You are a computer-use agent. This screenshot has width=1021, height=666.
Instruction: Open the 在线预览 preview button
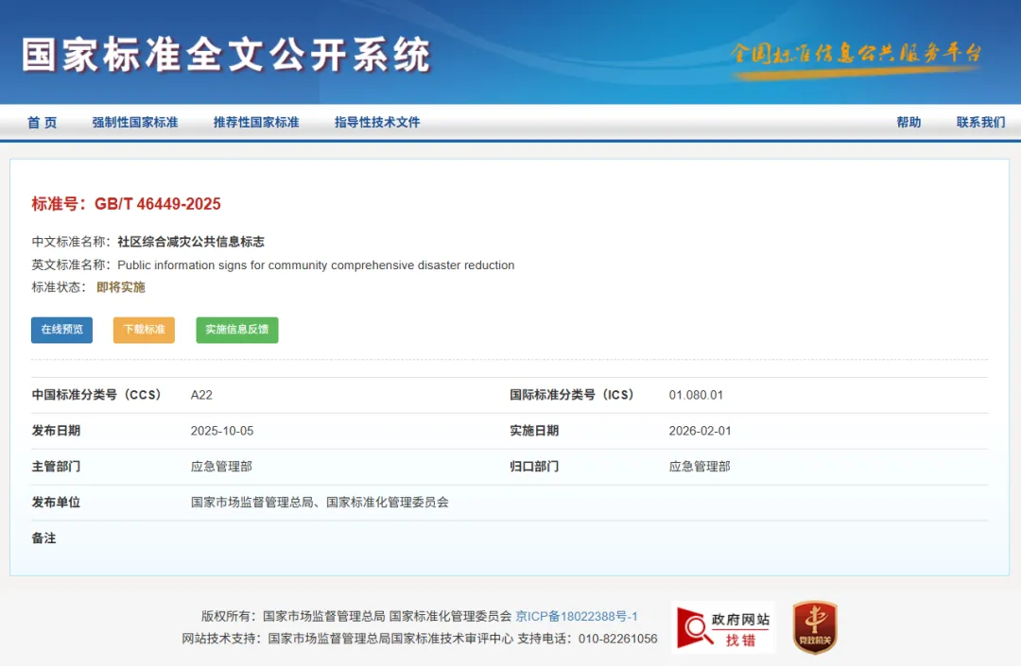tap(61, 330)
